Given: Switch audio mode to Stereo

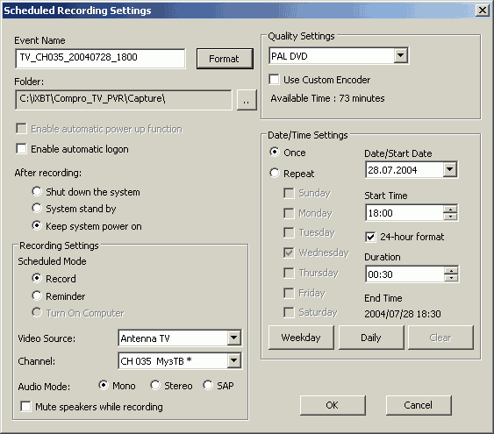Looking at the screenshot, I should [x=155, y=385].
